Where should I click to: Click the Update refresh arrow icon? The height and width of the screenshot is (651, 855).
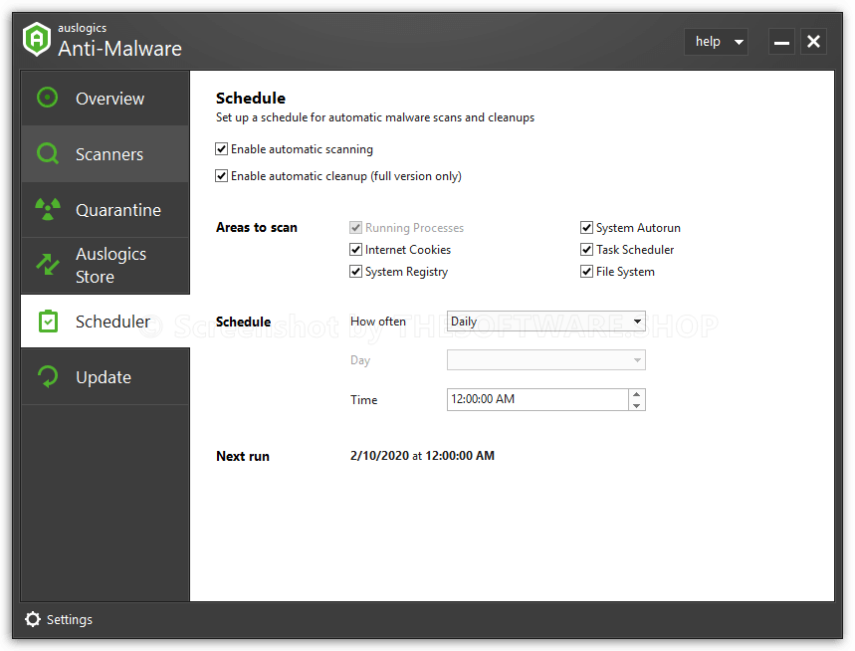[x=48, y=376]
